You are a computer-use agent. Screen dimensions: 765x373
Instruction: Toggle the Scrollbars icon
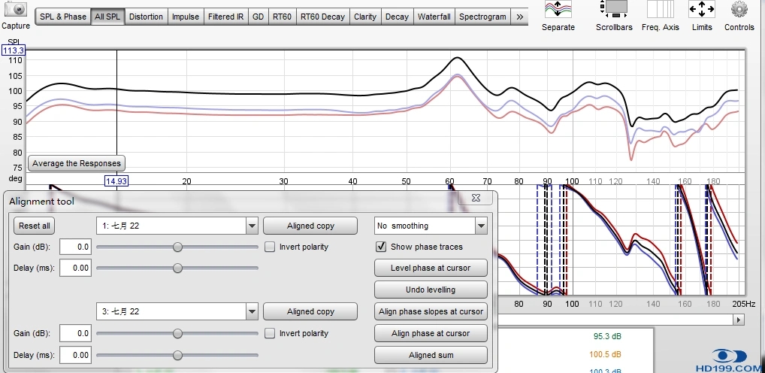[614, 11]
